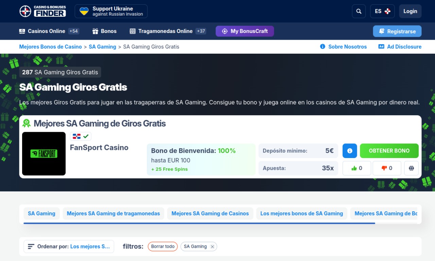Click the BonusCraft target icon
This screenshot has height=261, width=435.
[x=225, y=31]
